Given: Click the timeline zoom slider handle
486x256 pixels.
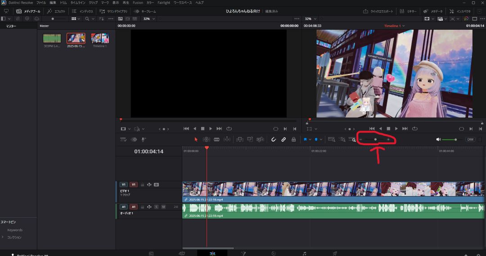Looking at the screenshot, I should (x=375, y=140).
